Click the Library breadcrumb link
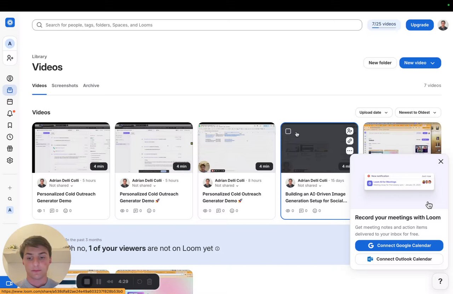Screen dimensions: 453x294 tap(39, 57)
